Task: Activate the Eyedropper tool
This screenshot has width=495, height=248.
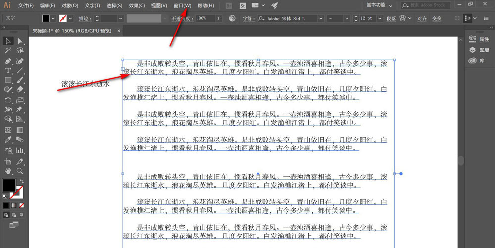Action: [x=8, y=141]
